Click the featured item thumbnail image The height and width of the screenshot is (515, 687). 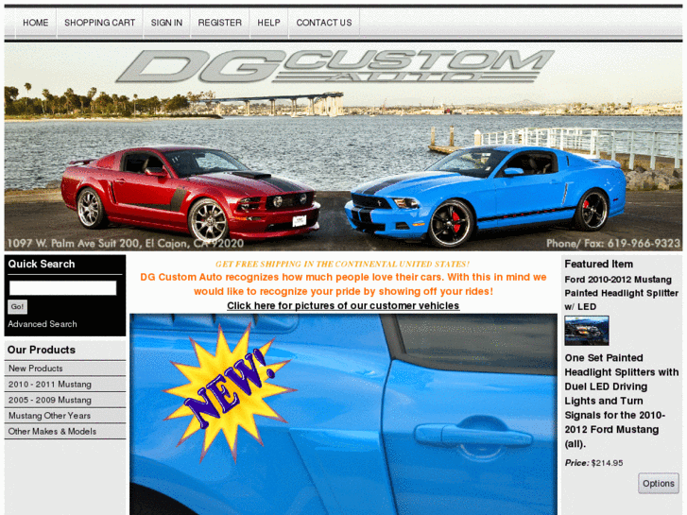[x=587, y=331]
